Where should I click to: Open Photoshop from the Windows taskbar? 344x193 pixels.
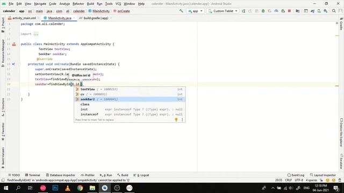point(55,188)
